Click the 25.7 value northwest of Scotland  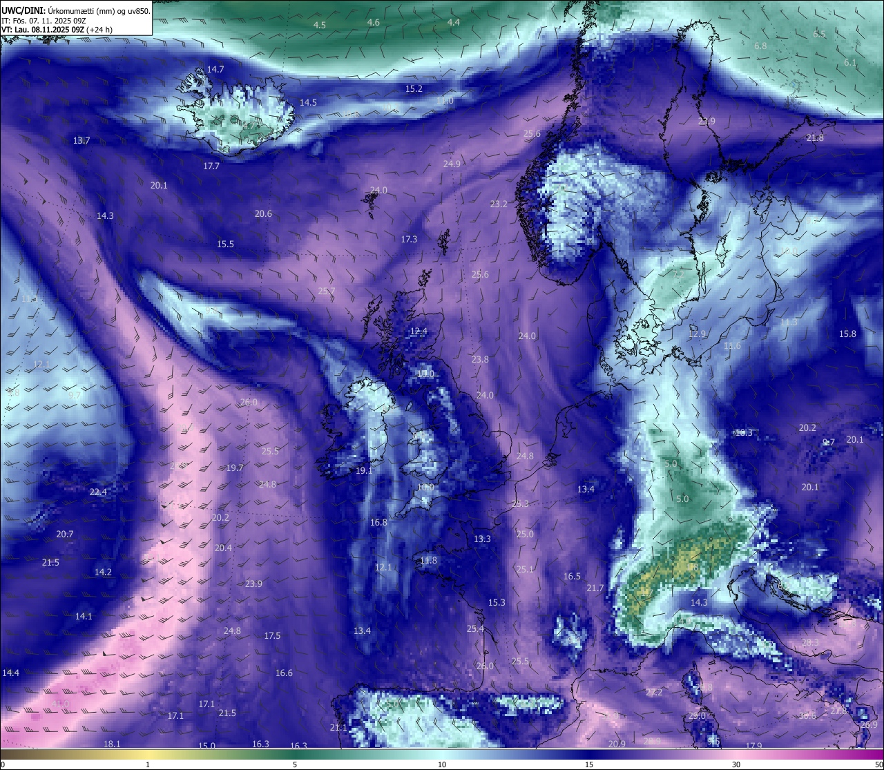coord(326,291)
